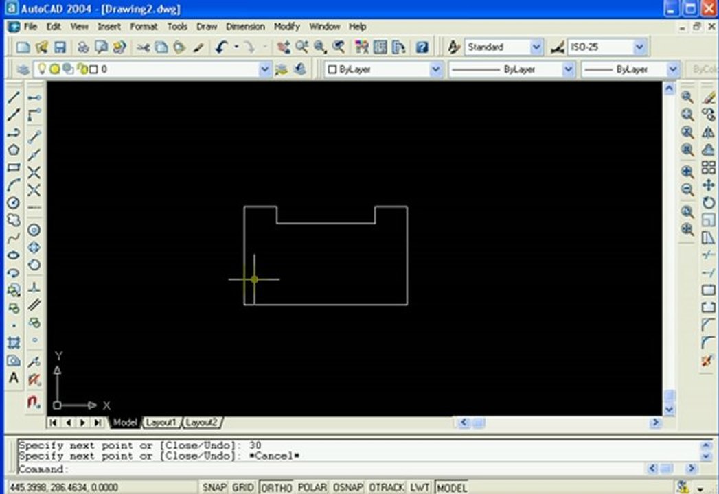Switch to the Layout2 tab

[x=202, y=423]
